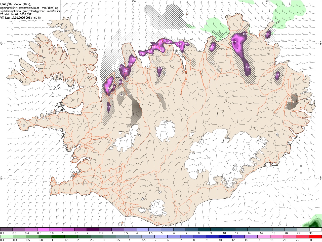Click the '0.3' value on the western isolated blob
322x242 pixels.
click(x=109, y=107)
